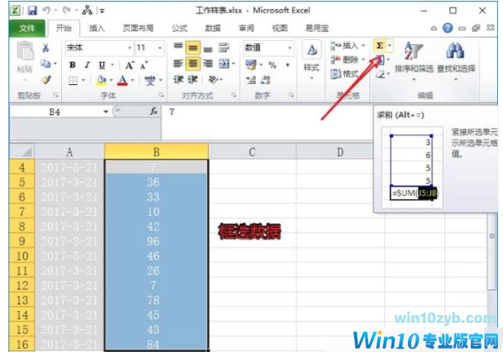Open the Name Box dropdown arrow
This screenshot has width=503, height=352.
tap(105, 112)
